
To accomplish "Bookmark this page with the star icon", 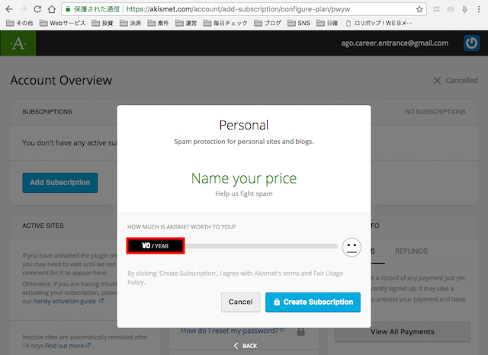I will click(x=420, y=9).
